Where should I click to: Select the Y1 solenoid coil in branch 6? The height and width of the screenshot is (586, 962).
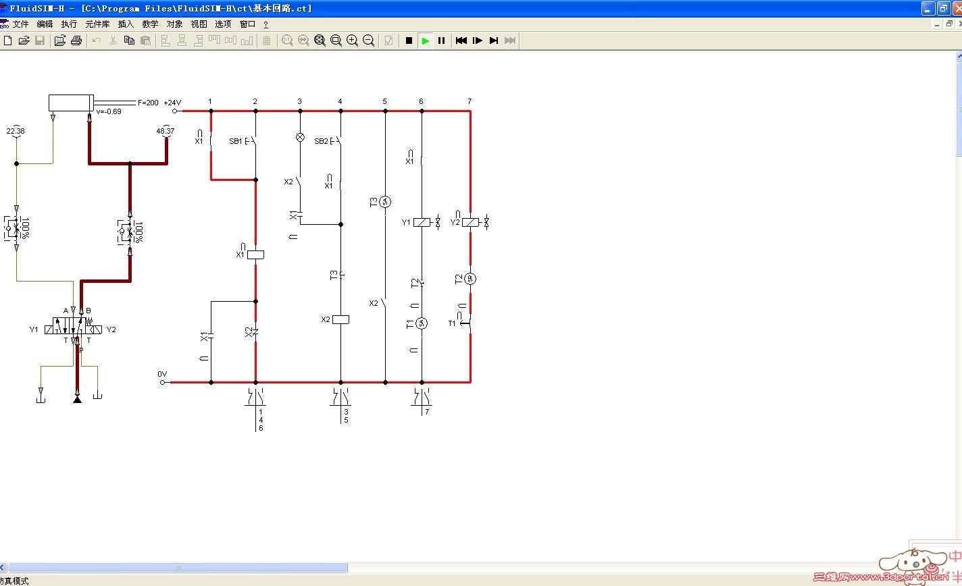(422, 222)
